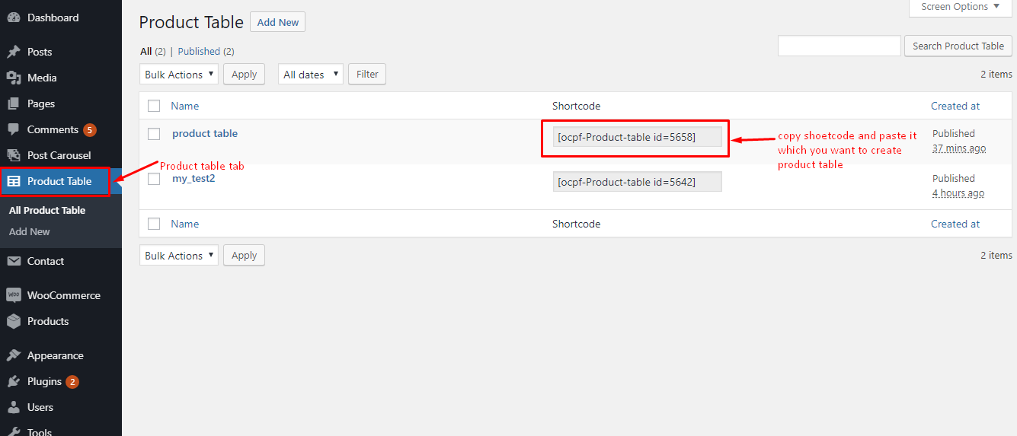Check the select-all box in table header
Image resolution: width=1017 pixels, height=436 pixels.
coord(154,106)
